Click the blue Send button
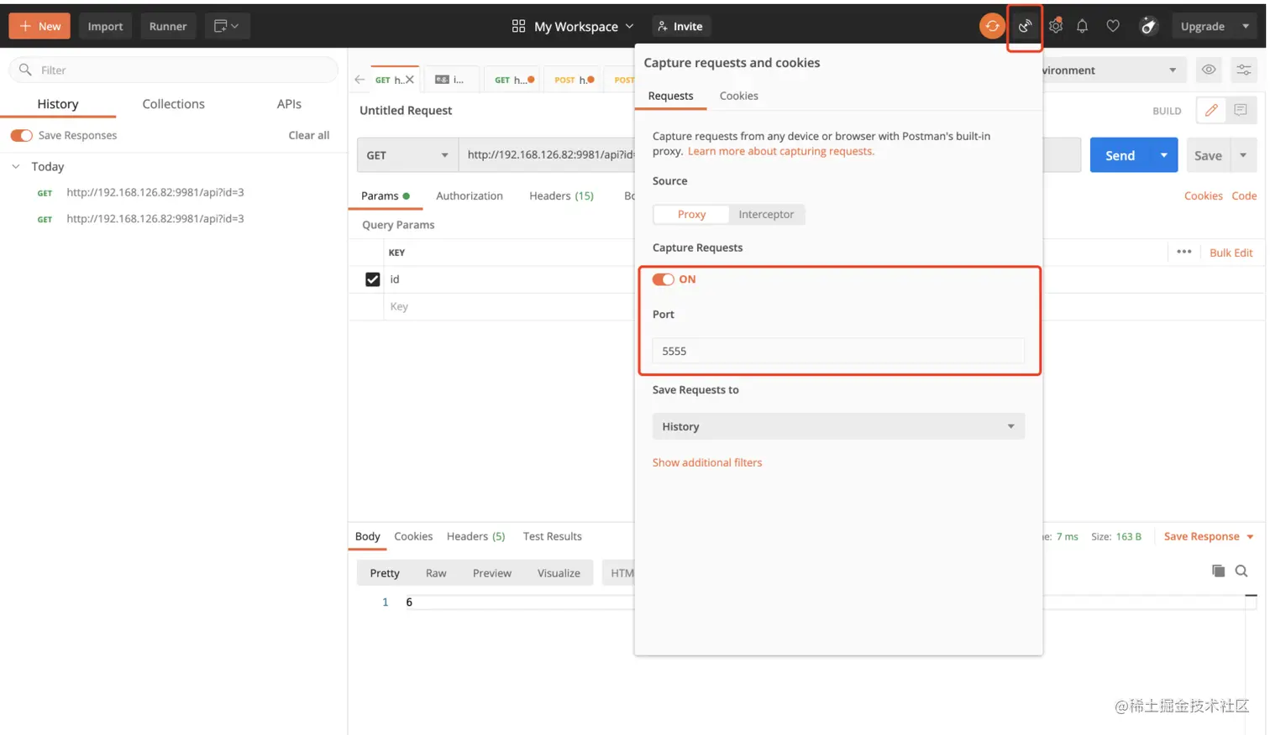 [1120, 155]
